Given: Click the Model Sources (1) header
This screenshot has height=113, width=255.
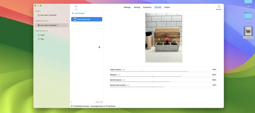Looking at the screenshot, I should (42, 21).
